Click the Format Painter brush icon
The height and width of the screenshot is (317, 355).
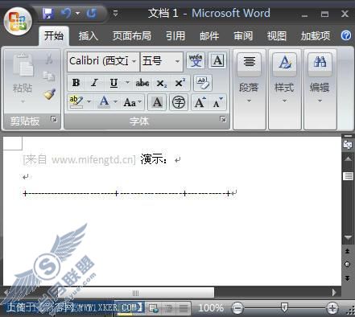50,94
